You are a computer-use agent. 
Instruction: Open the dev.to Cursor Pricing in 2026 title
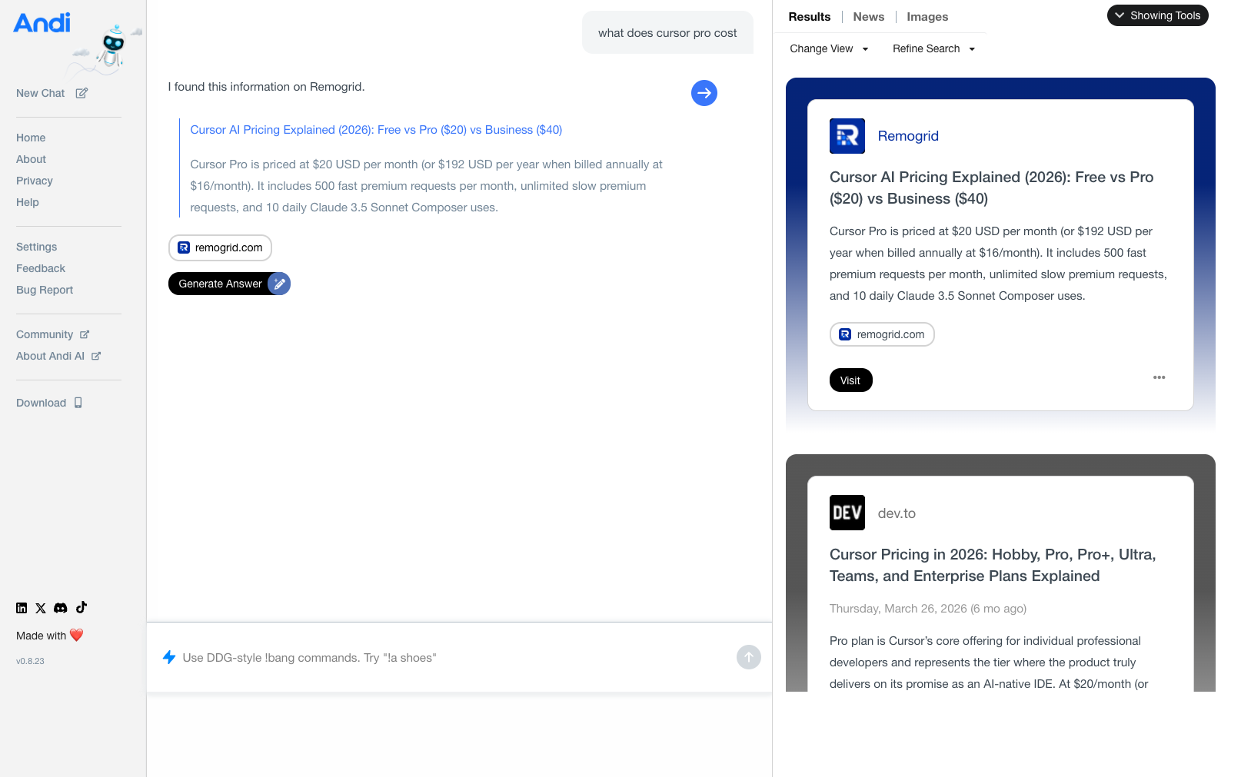click(x=993, y=565)
